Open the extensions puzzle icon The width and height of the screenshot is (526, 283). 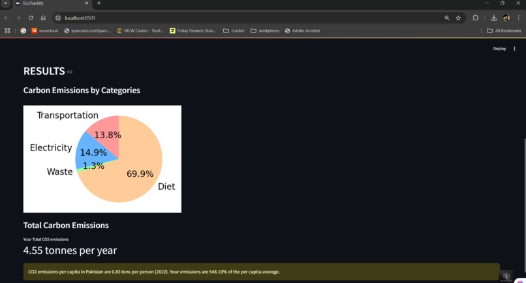[x=475, y=18]
